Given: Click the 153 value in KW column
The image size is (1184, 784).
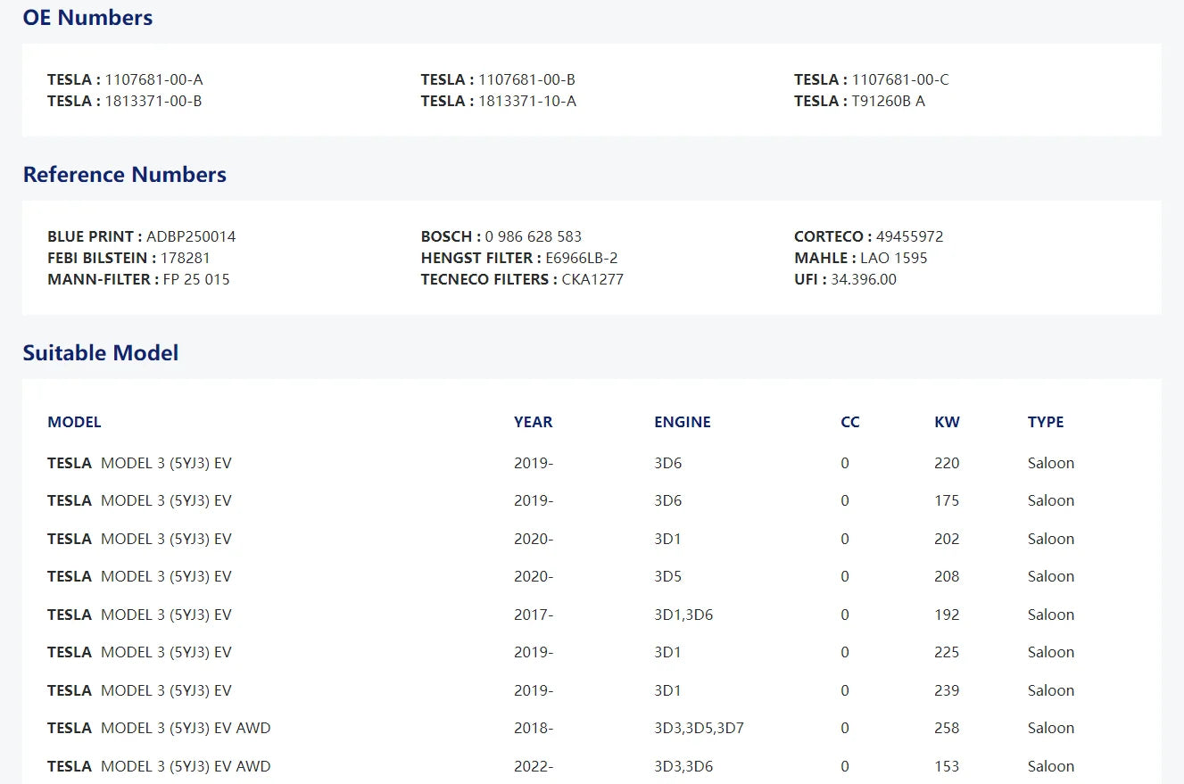Looking at the screenshot, I should coord(947,766).
